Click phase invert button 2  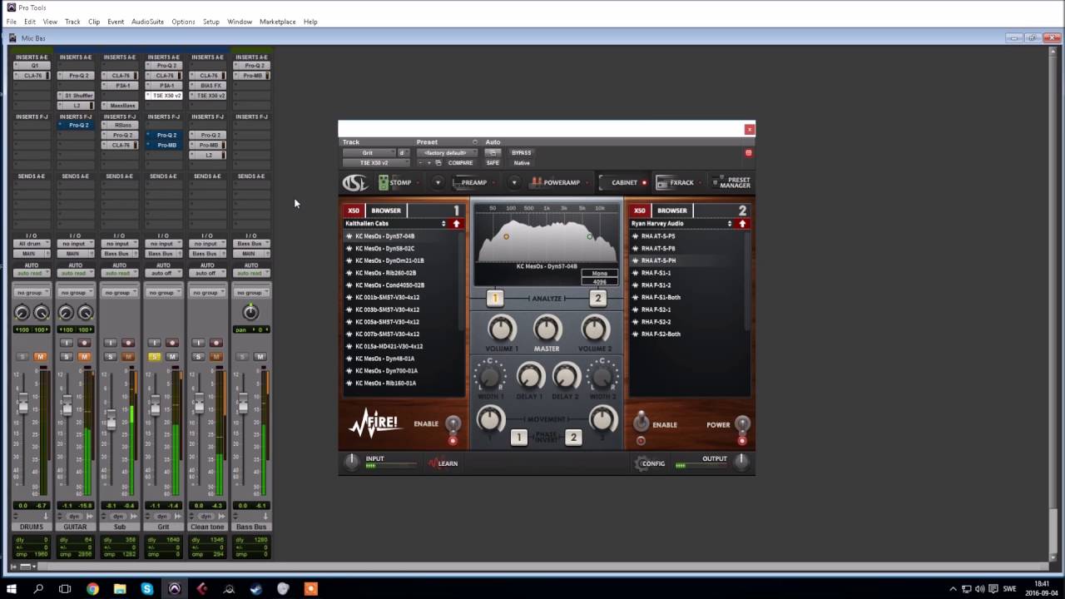(573, 437)
